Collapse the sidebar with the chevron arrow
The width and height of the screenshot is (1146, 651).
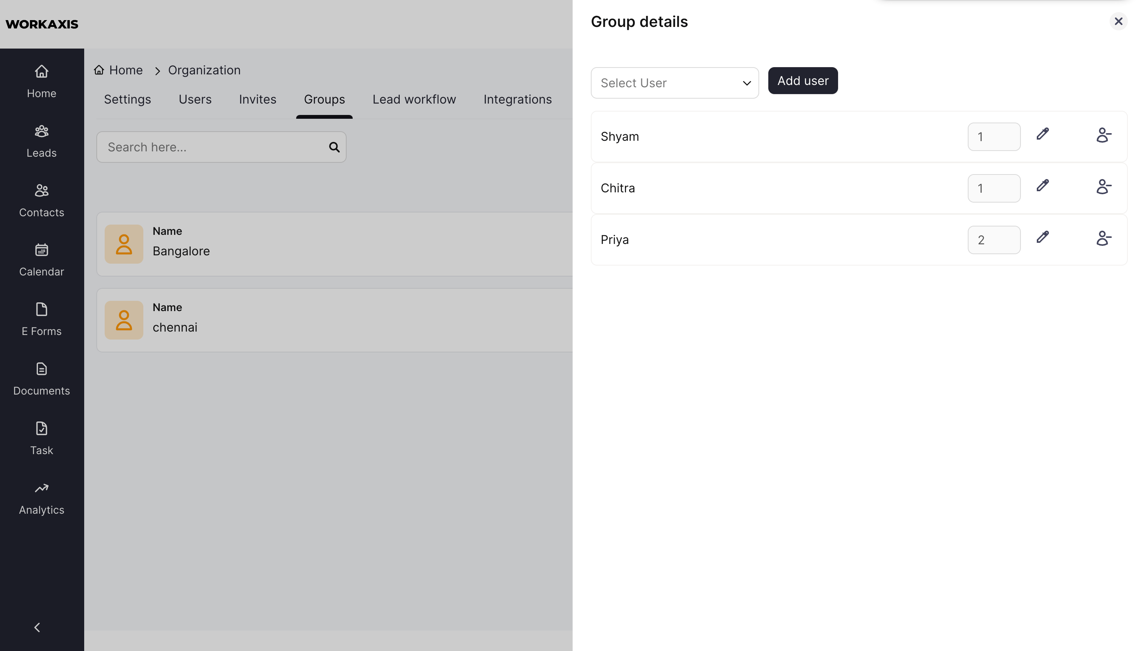tap(38, 627)
